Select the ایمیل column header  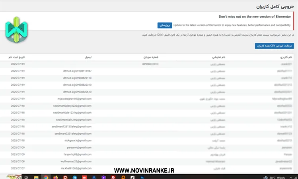pos(88,57)
